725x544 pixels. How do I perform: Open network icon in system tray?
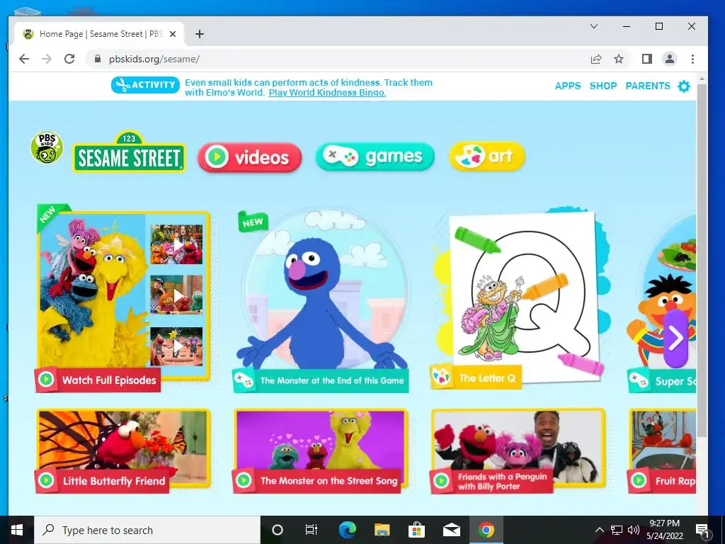(617, 530)
